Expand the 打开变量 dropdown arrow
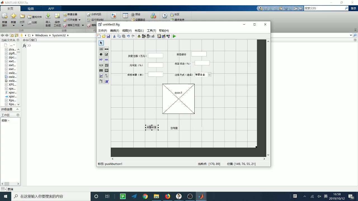 [79, 20]
